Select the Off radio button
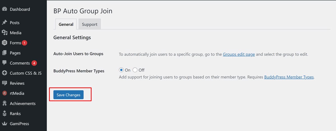 135,70
